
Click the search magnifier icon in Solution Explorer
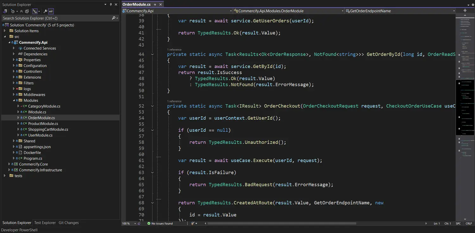[x=114, y=18]
